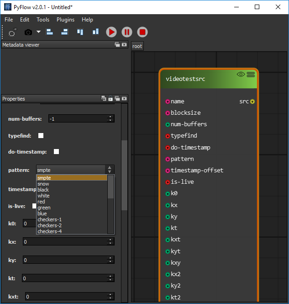Click the red Play button in toolbar

tap(111, 32)
